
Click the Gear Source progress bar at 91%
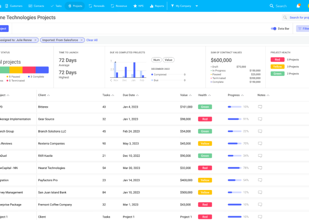coord(235,119)
